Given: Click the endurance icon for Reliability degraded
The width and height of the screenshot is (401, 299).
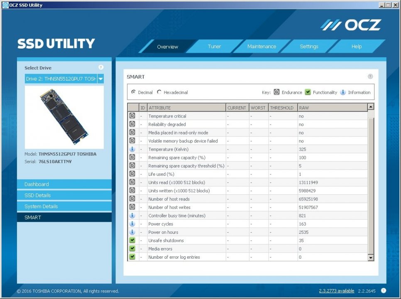Looking at the screenshot, I should (x=132, y=124).
